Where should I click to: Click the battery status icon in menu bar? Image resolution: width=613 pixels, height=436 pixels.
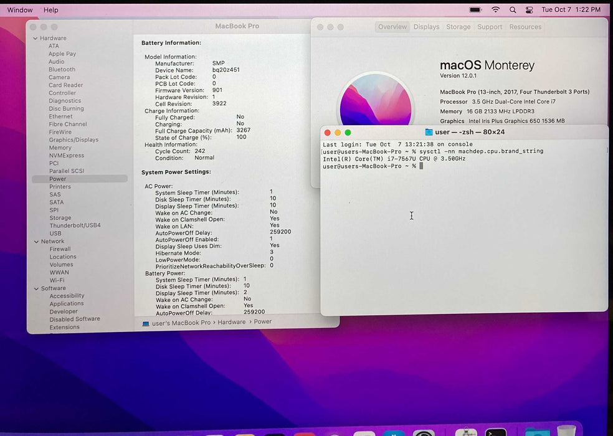[475, 10]
